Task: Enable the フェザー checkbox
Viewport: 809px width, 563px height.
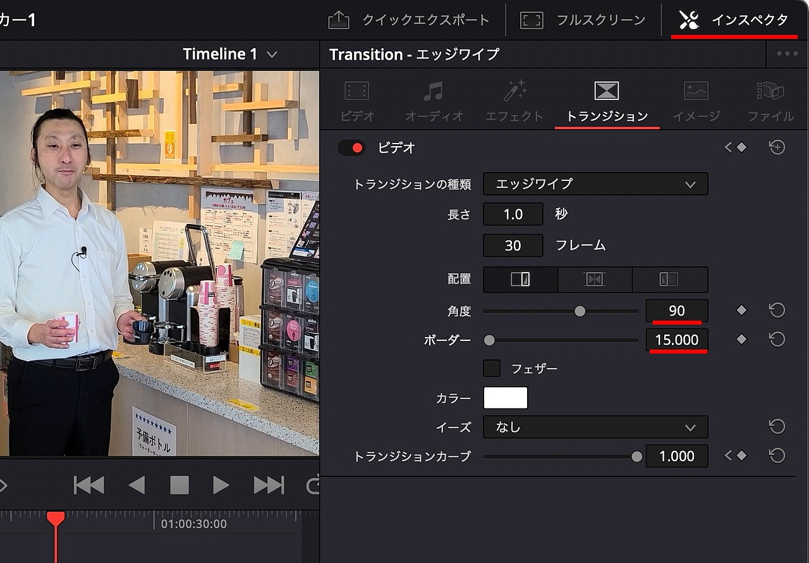Action: click(491, 368)
